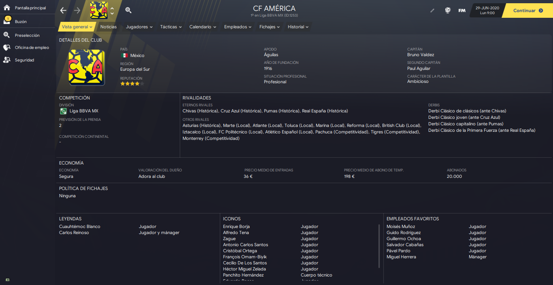Expand the Historial dropdown menu
The image size is (553, 285).
coord(298,27)
